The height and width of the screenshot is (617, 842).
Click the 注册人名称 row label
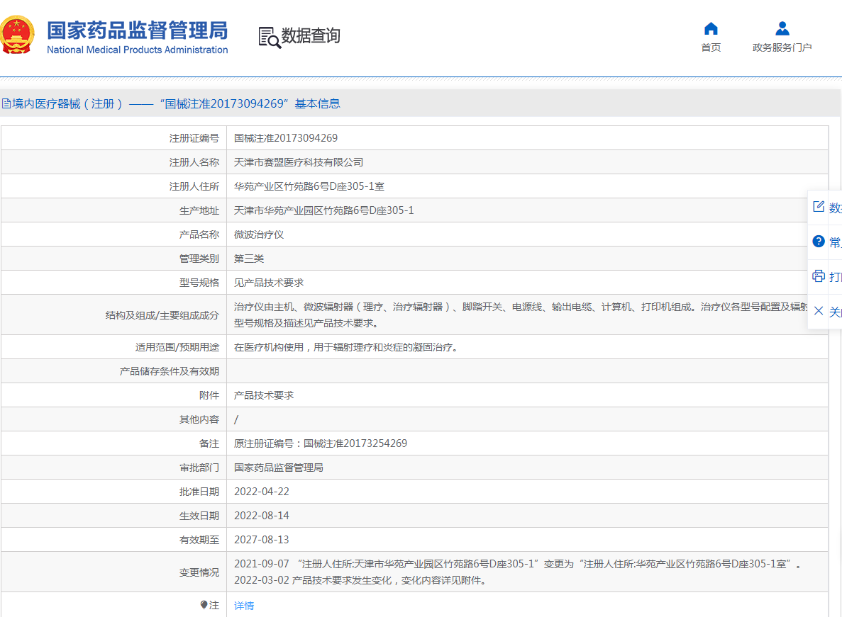pos(194,162)
